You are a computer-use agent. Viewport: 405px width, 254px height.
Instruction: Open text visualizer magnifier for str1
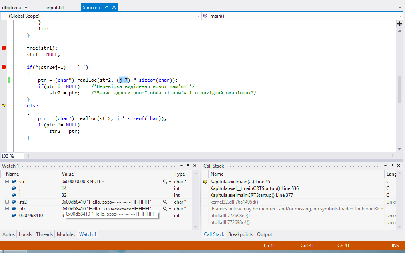[x=165, y=182]
